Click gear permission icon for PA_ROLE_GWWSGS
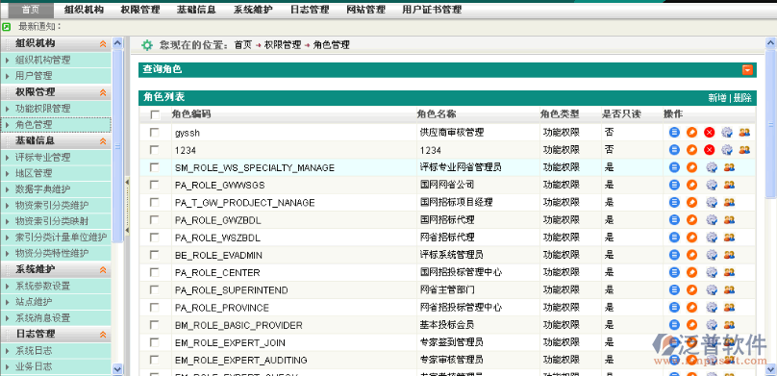 point(712,185)
